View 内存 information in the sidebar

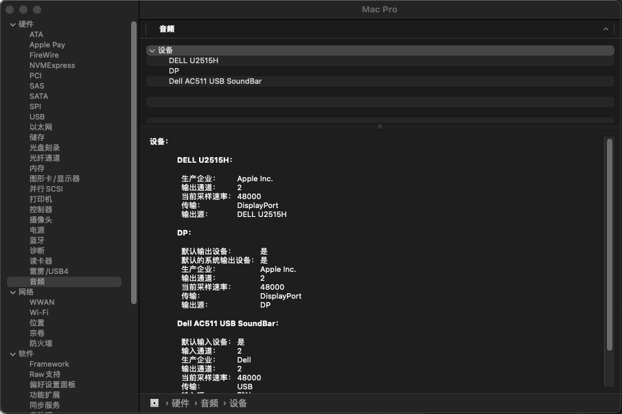(37, 168)
